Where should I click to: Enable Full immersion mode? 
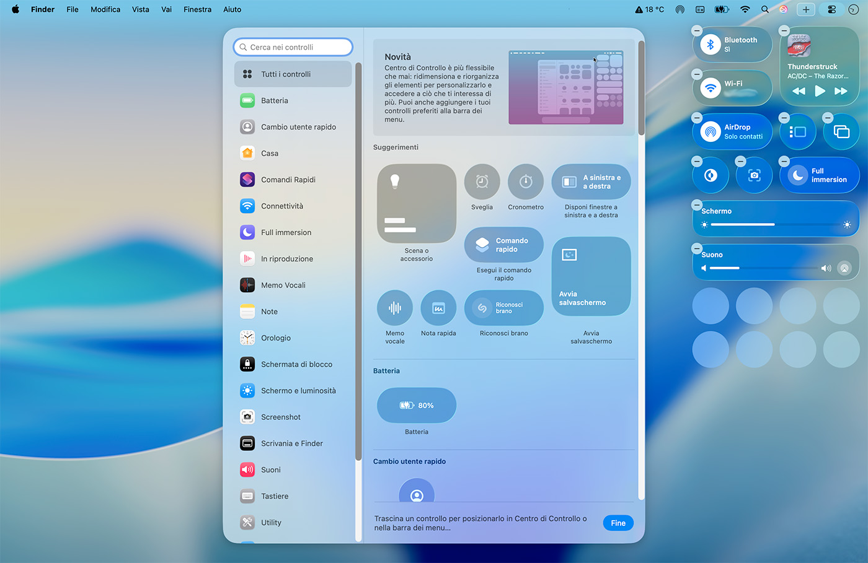tap(820, 175)
